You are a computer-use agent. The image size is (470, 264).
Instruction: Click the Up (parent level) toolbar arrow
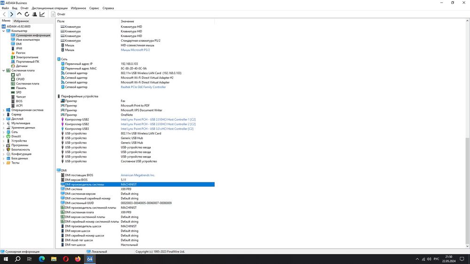coord(19,14)
